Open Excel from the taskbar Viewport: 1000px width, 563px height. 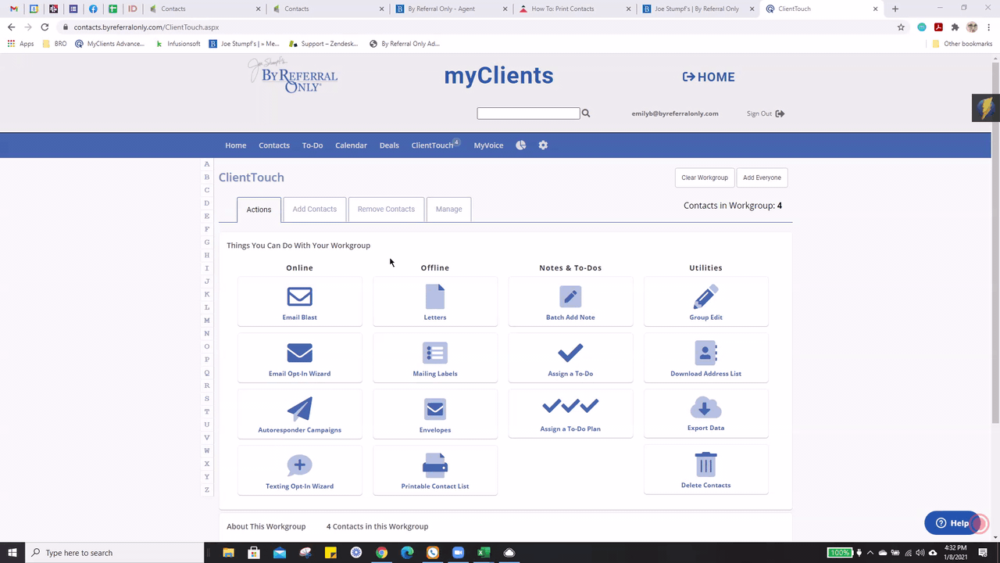[484, 553]
